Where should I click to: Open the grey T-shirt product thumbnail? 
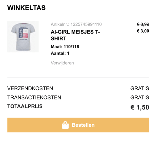tap(23, 37)
